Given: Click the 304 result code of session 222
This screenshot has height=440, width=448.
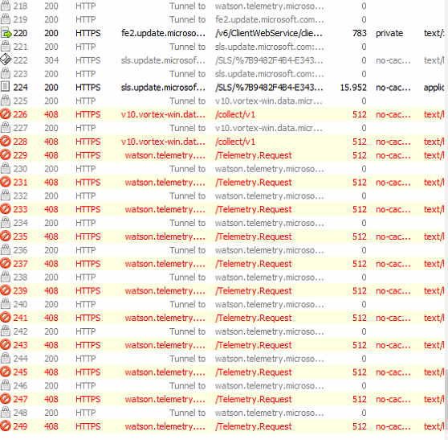Looking at the screenshot, I should point(51,60).
